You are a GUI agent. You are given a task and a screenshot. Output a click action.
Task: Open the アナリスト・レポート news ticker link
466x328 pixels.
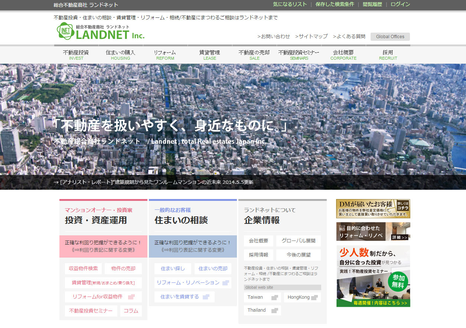(154, 182)
